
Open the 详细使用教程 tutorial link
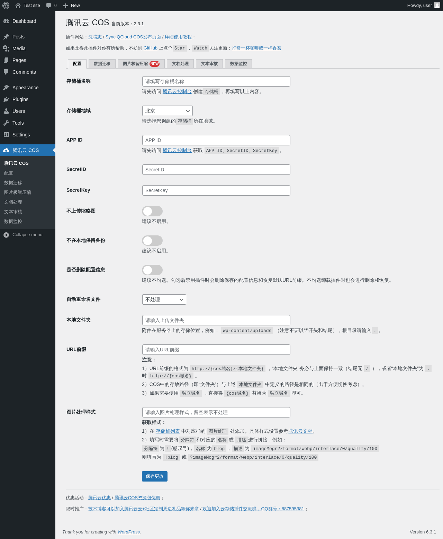[x=178, y=37]
